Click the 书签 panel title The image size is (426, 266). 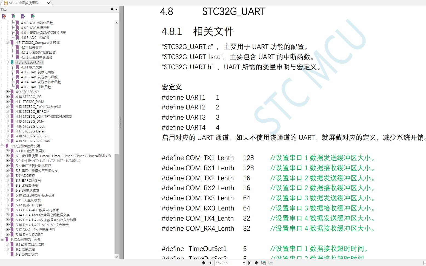tap(3, 9)
